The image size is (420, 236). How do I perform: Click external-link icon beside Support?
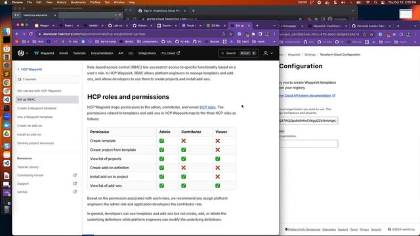pos(75,184)
